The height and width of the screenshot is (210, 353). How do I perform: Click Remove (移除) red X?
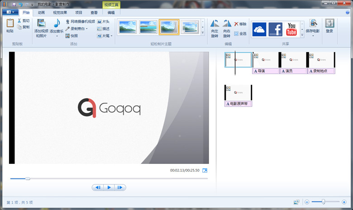tap(236, 24)
